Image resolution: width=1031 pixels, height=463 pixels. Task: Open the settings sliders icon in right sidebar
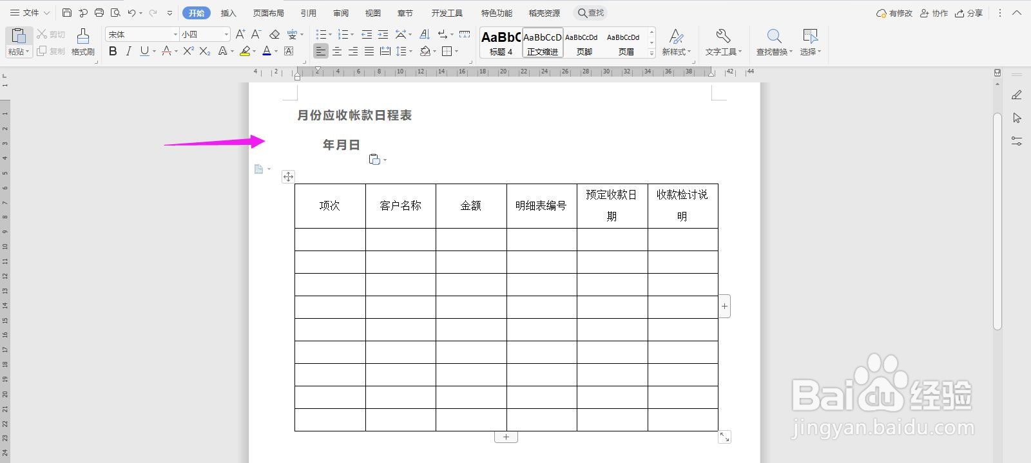1017,141
